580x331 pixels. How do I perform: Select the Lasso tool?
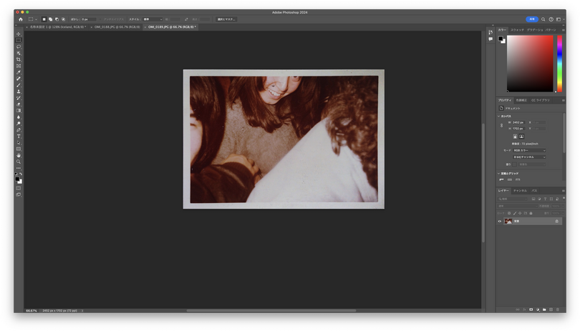point(19,46)
